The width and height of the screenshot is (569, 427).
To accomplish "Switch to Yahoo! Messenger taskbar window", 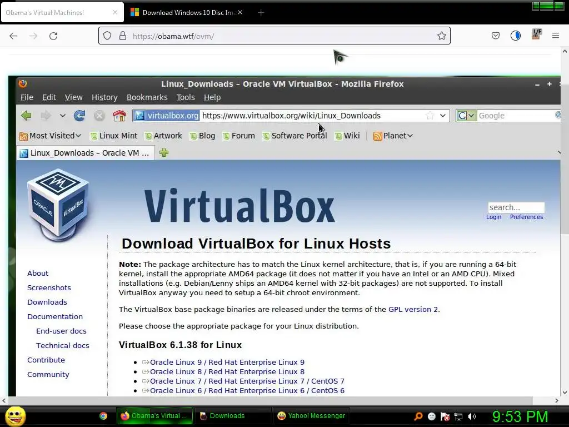I will (x=311, y=416).
